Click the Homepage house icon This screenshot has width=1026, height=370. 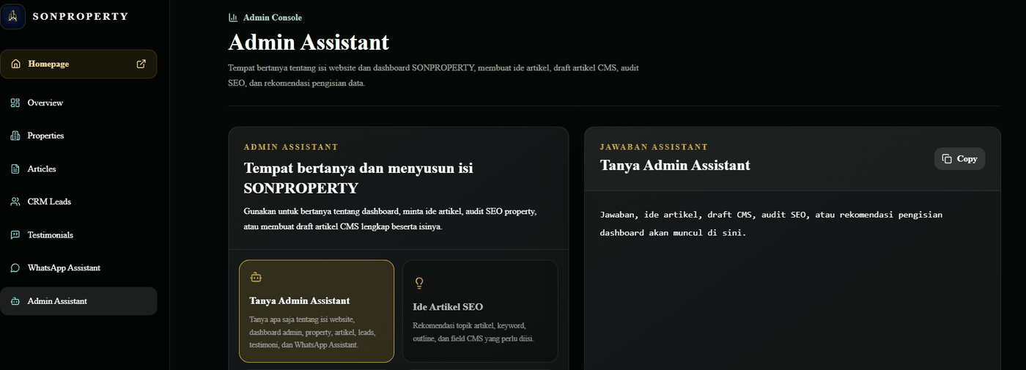pyautogui.click(x=15, y=64)
